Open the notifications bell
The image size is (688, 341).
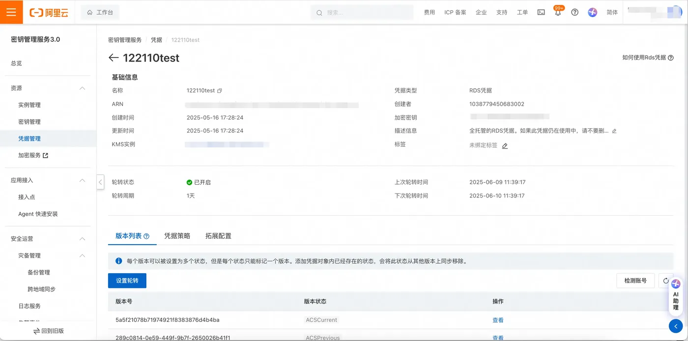558,12
